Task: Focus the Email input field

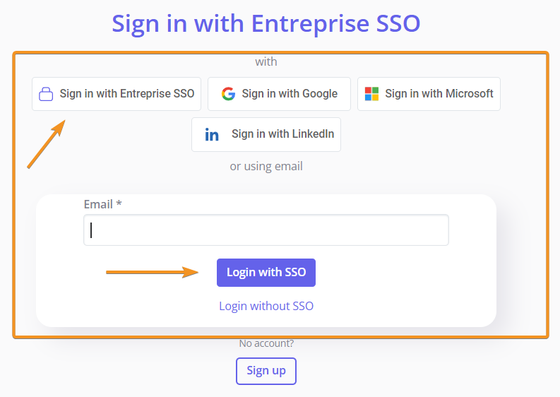Action: (266, 230)
